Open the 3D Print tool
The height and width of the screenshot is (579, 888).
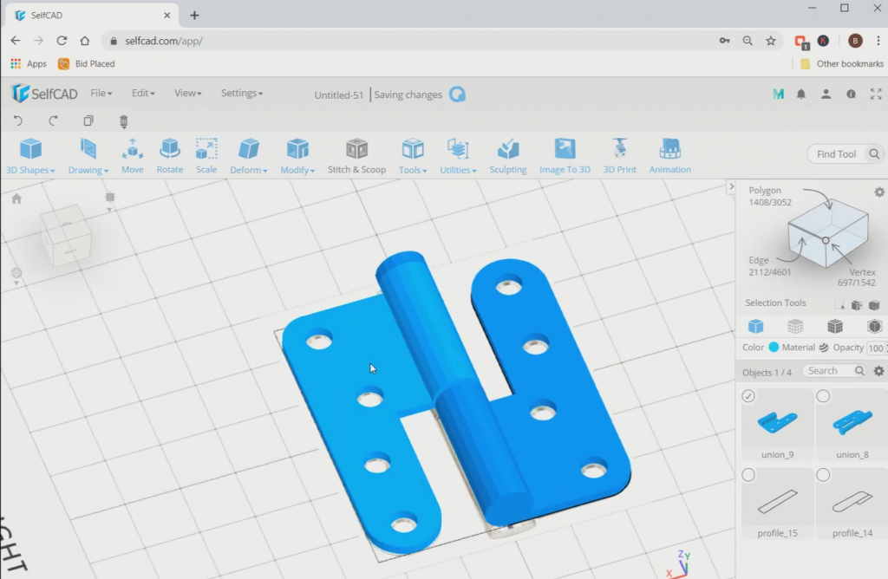(619, 156)
